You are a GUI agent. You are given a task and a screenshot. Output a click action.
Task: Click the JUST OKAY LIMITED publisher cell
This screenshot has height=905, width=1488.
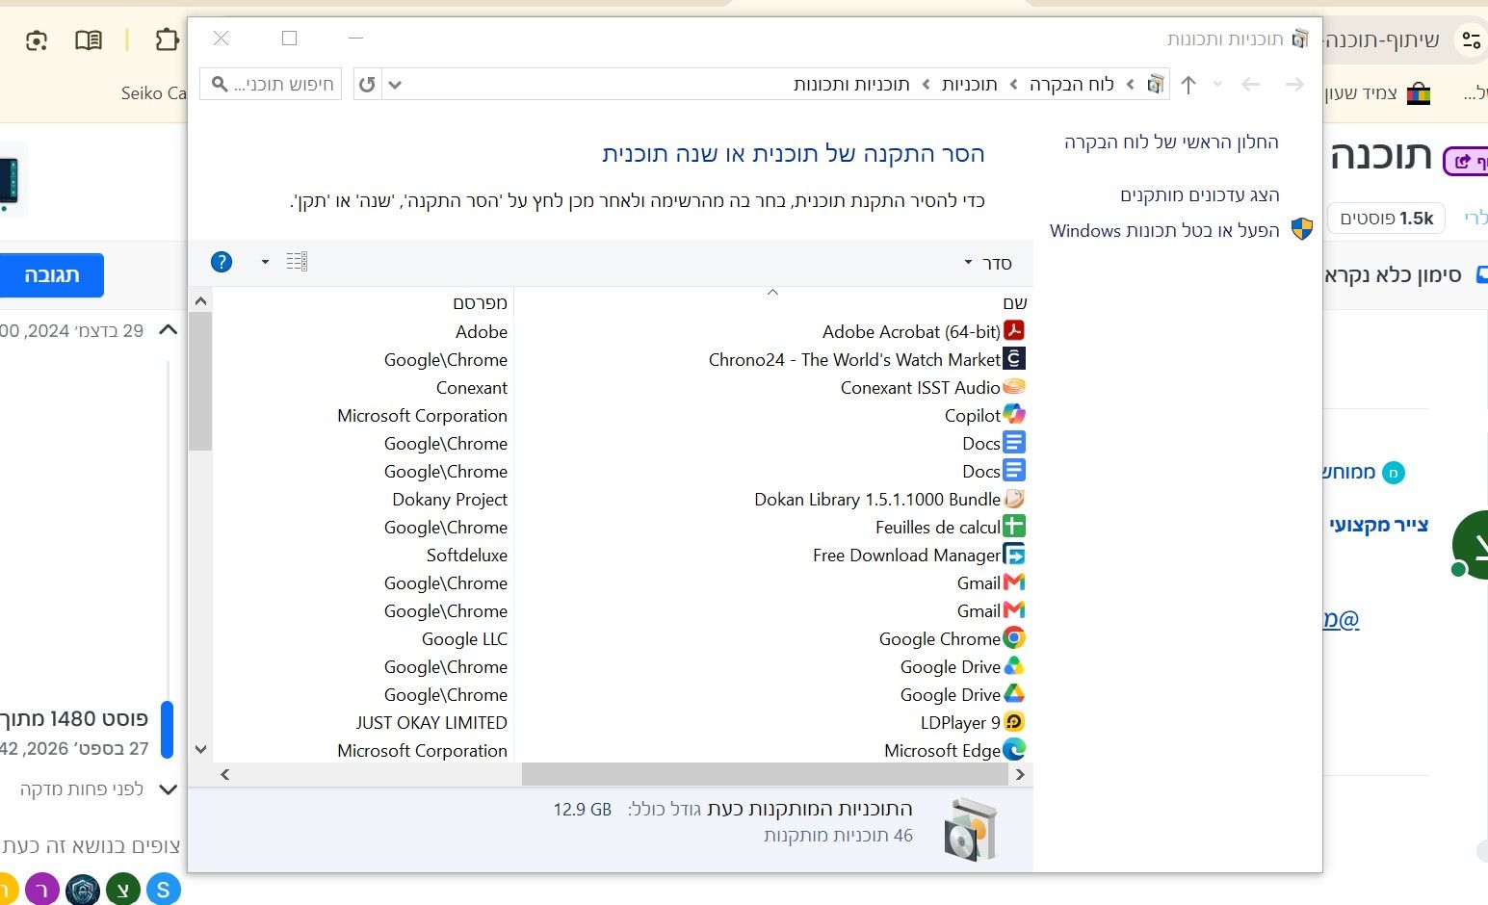431,723
